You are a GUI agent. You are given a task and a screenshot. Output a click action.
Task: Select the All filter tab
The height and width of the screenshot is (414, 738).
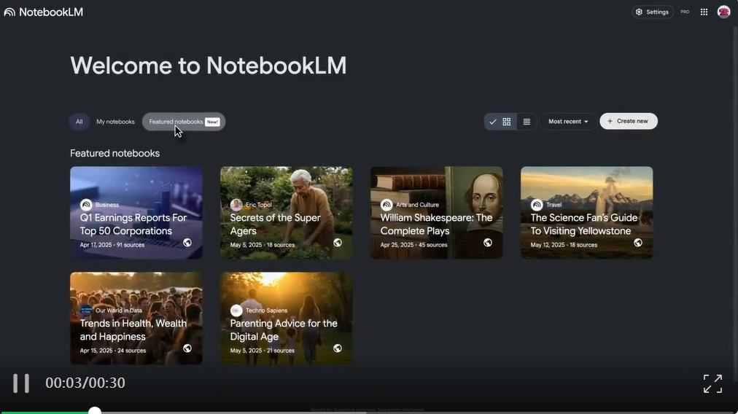click(x=79, y=122)
